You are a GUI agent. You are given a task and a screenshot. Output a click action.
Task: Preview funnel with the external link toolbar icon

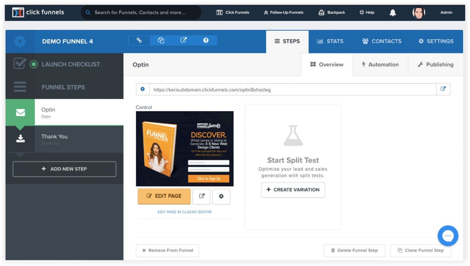(x=184, y=40)
